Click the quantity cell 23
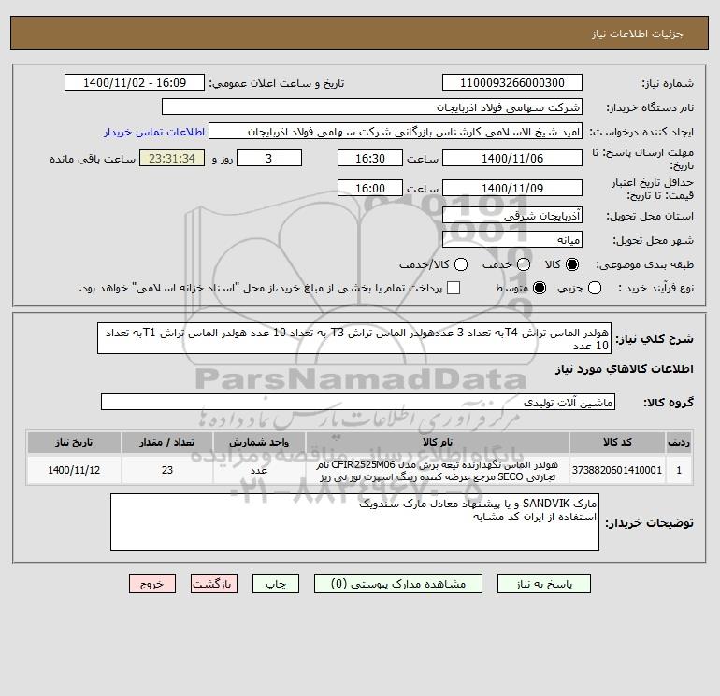The width and height of the screenshot is (720, 696). pyautogui.click(x=167, y=470)
